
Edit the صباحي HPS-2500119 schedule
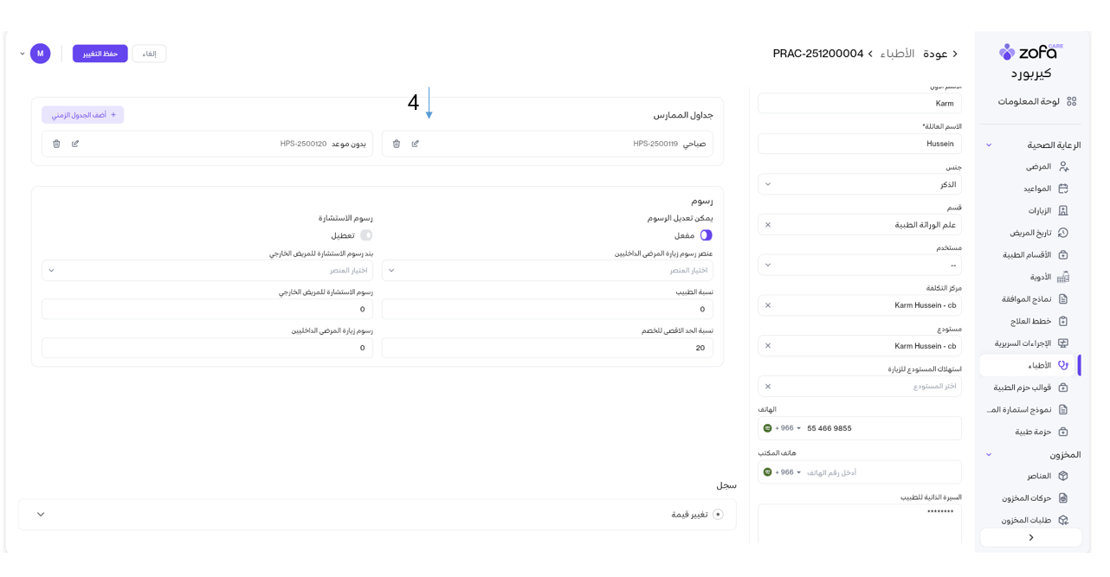click(x=416, y=144)
